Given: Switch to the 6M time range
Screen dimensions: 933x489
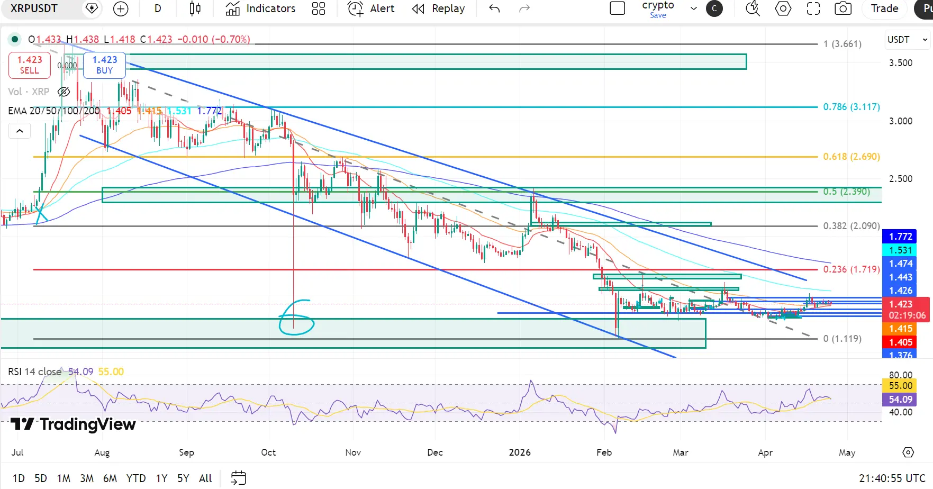Looking at the screenshot, I should (x=110, y=478).
